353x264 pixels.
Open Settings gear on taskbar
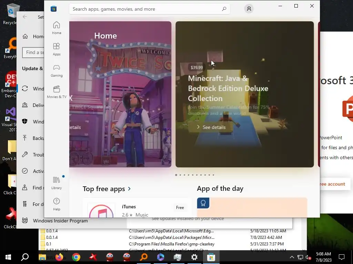coord(194,257)
